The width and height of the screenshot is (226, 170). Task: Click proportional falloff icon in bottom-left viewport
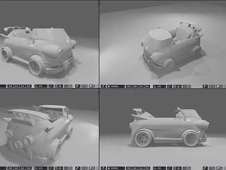70,168
